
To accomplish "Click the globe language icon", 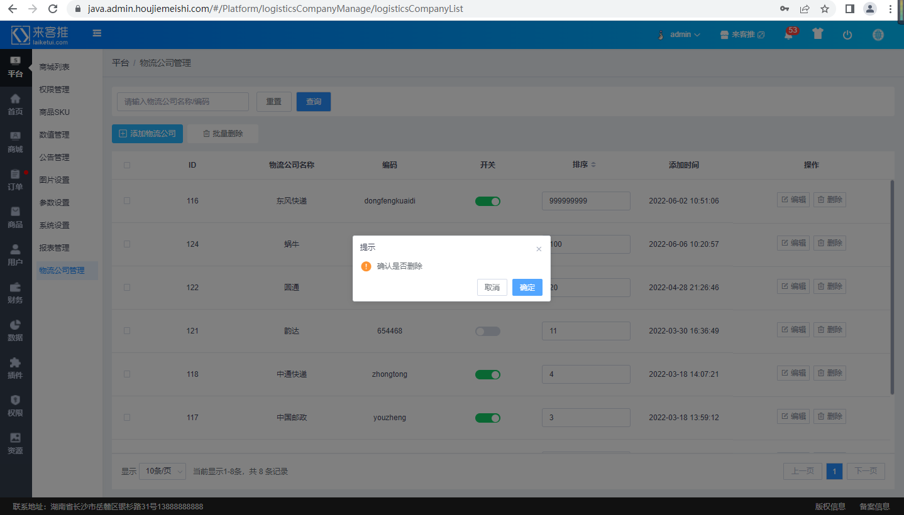I will point(878,35).
